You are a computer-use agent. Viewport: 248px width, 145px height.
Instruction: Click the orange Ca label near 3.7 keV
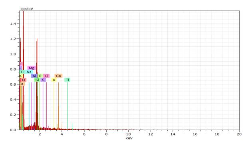[58, 76]
